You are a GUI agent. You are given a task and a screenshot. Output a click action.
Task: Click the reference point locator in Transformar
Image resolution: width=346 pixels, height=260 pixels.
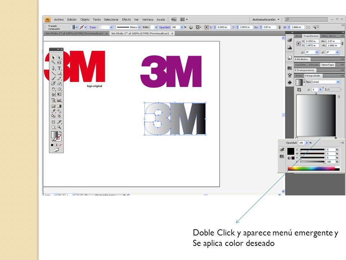pos(298,43)
